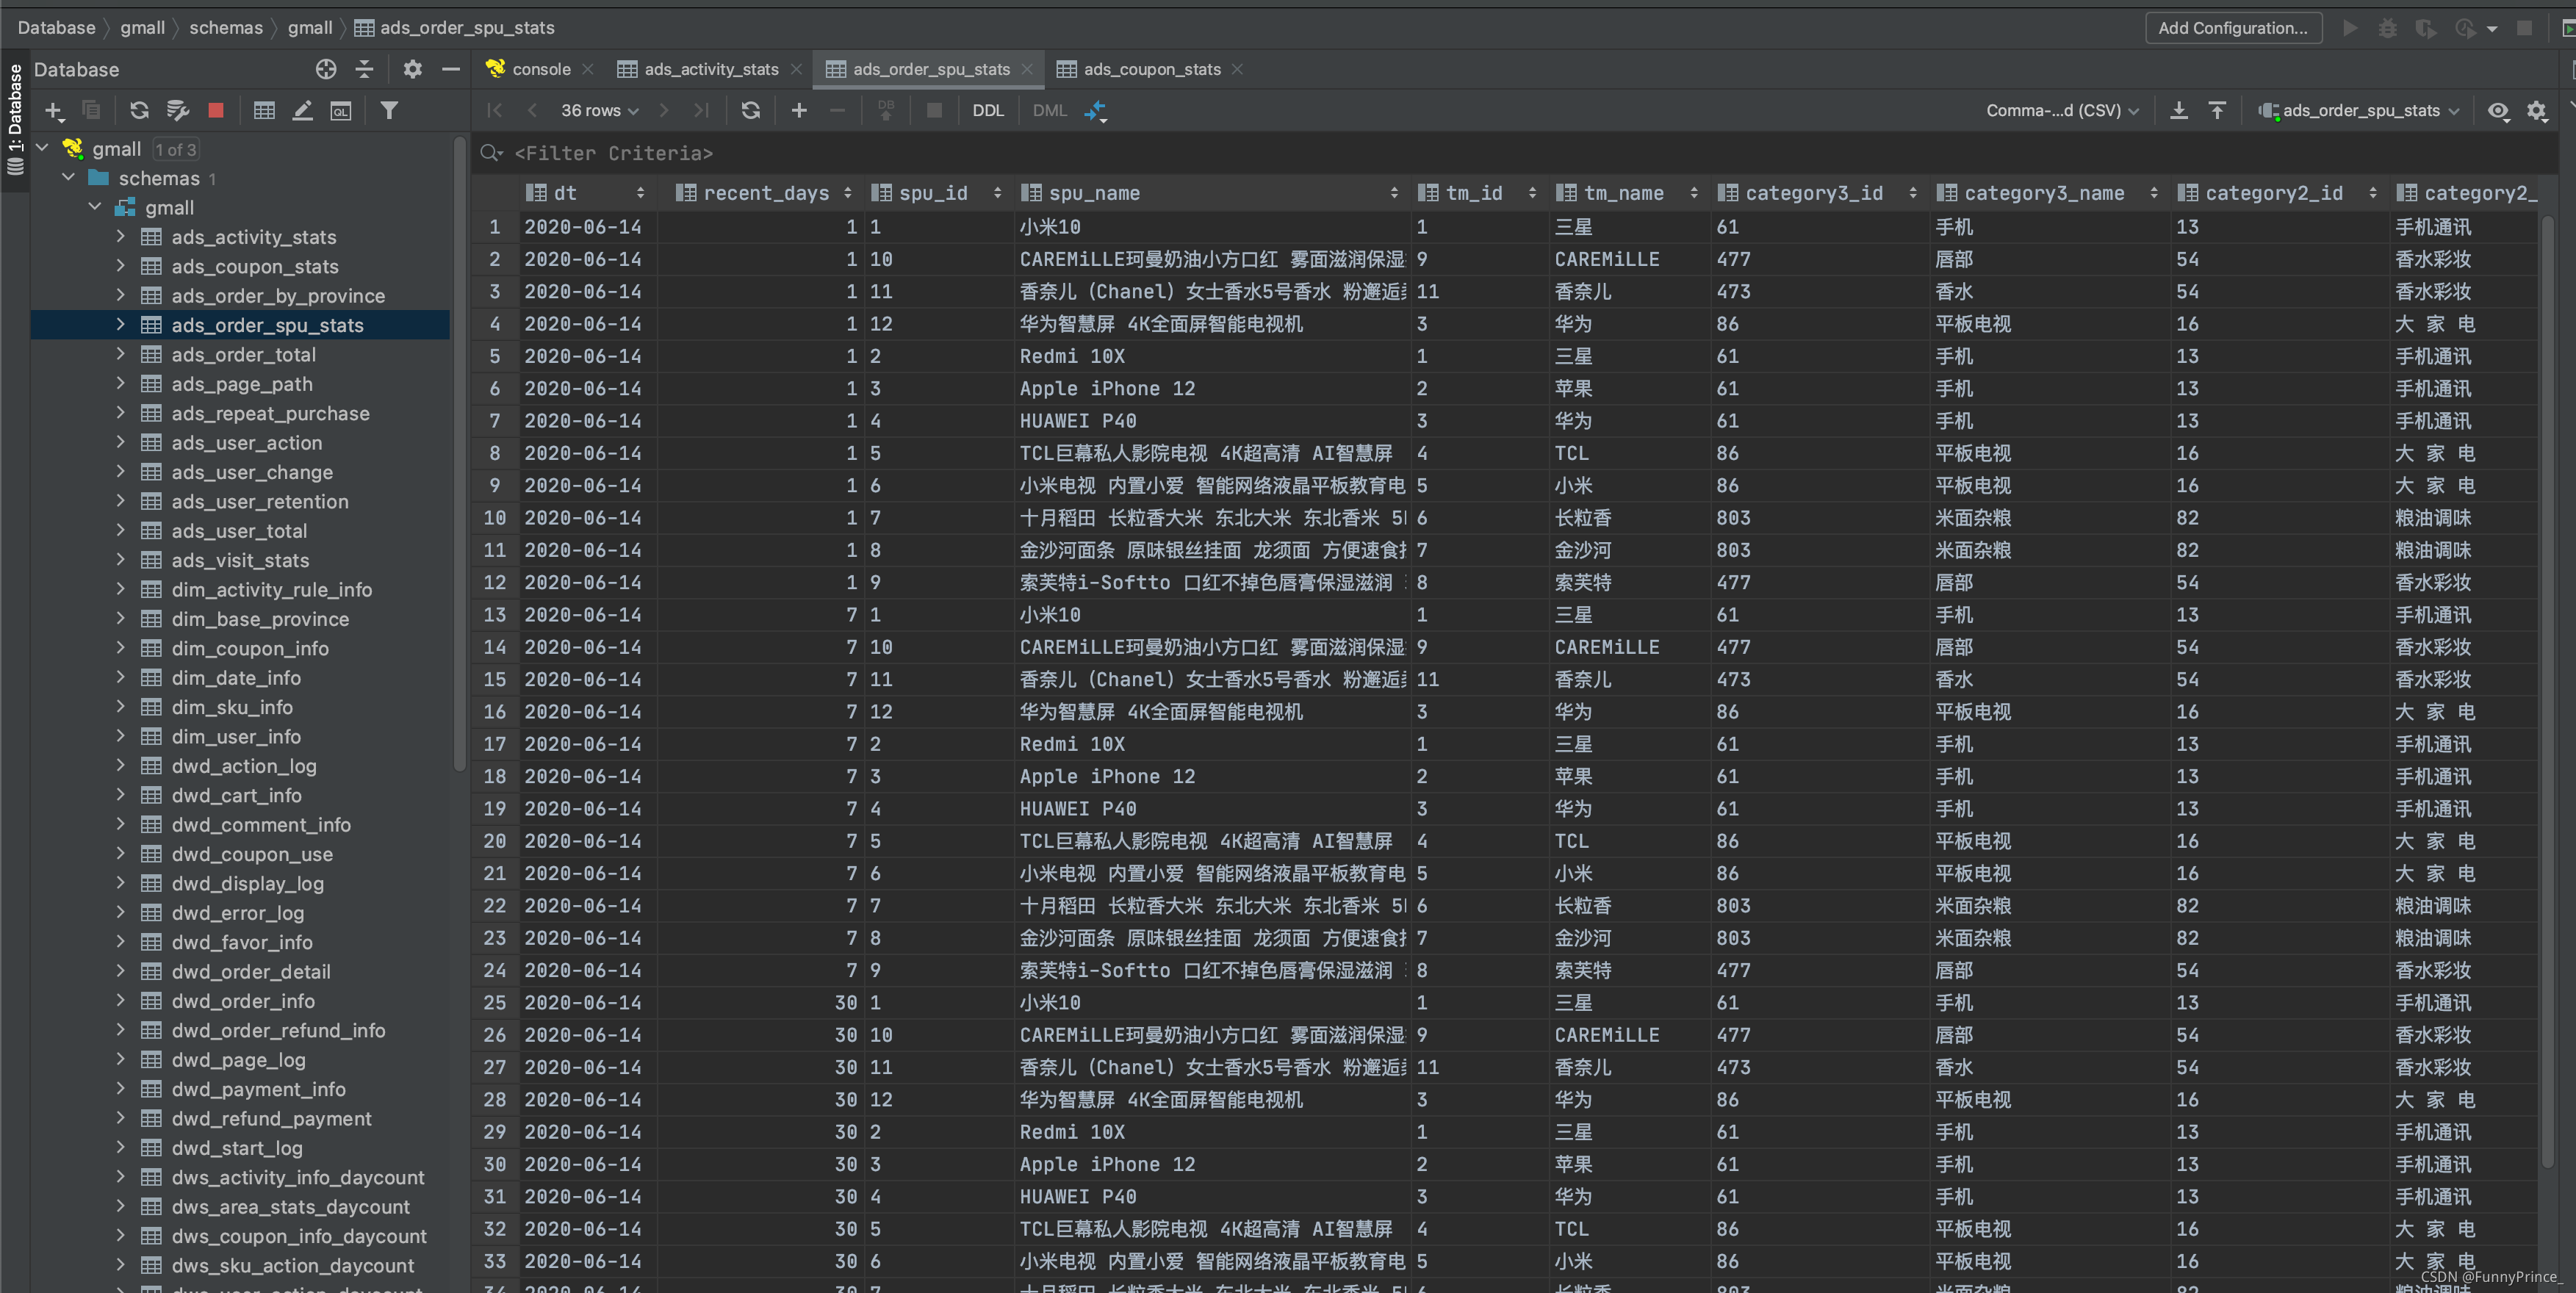Click the 1 of 3 schemas badge
This screenshot has height=1293, width=2576.
[175, 149]
